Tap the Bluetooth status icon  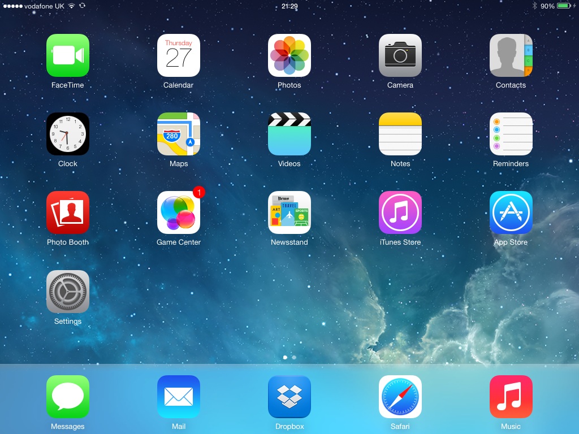click(x=534, y=6)
